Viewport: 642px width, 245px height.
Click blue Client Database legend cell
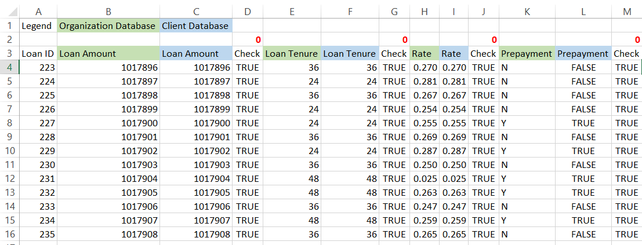[x=195, y=25]
